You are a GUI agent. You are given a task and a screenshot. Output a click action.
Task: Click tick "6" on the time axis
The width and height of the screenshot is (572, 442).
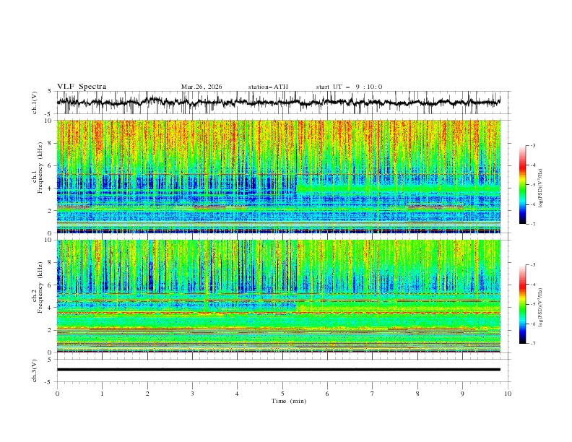coord(327,394)
